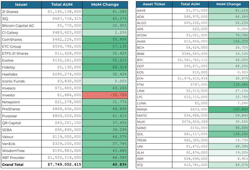The image size is (250, 170).
Task: Select ETH's $1,974,410,934 AUM value
Action: (x=190, y=79)
